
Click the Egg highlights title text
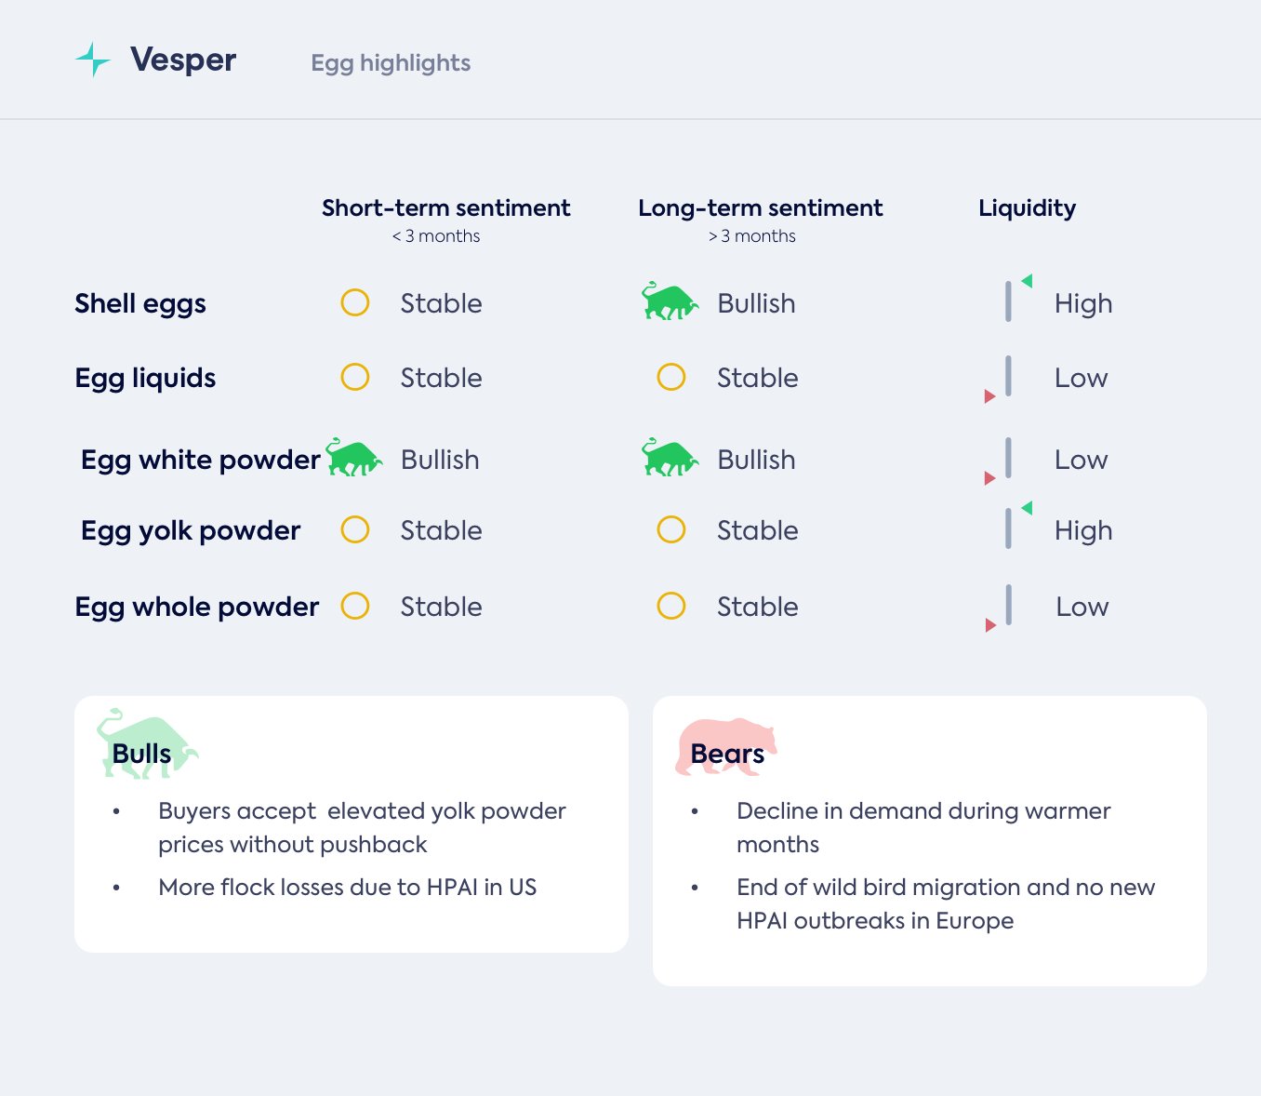(391, 63)
